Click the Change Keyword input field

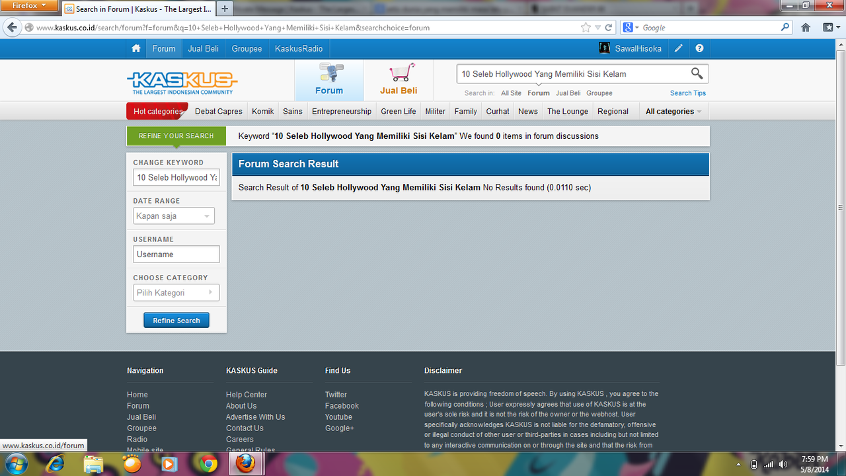(176, 178)
